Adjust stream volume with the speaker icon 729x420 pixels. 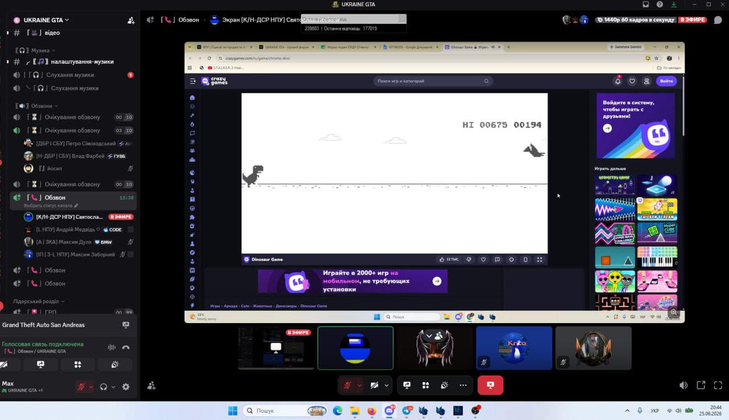click(x=683, y=385)
